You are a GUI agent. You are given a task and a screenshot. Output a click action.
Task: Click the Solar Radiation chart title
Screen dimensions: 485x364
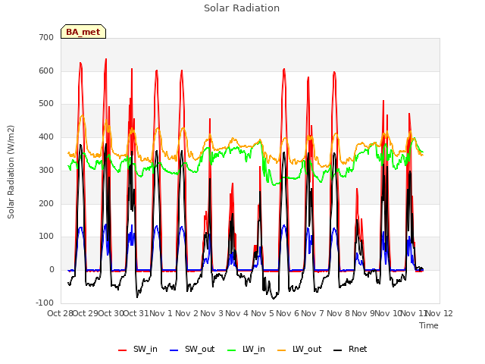[x=242, y=8]
